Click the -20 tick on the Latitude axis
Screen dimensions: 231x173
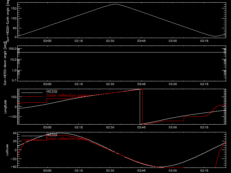coord(14,159)
